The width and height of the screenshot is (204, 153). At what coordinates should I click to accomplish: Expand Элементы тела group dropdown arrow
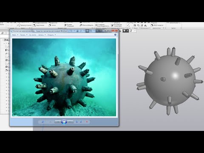click(93, 28)
